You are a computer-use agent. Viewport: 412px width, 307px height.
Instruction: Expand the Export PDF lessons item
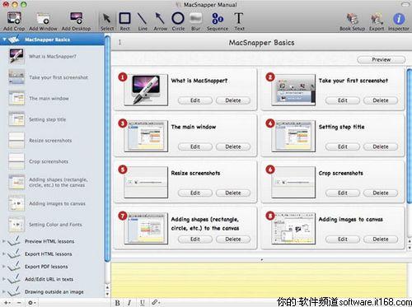(x=3, y=267)
